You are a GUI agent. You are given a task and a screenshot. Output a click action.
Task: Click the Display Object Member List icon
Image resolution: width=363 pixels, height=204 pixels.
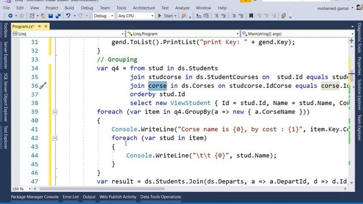click(199, 16)
